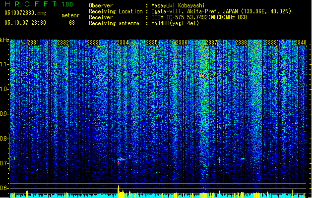The image size is (312, 198).
Task: Click the 0.6 kHz axis label
Action: (x=4, y=188)
